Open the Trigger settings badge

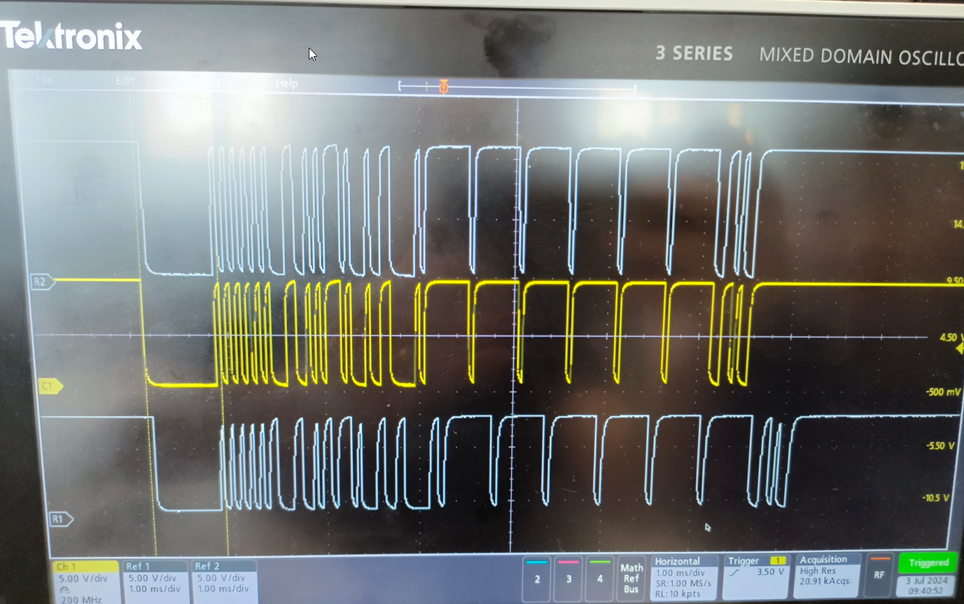[756, 577]
